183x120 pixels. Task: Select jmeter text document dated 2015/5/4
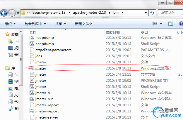click(38, 74)
